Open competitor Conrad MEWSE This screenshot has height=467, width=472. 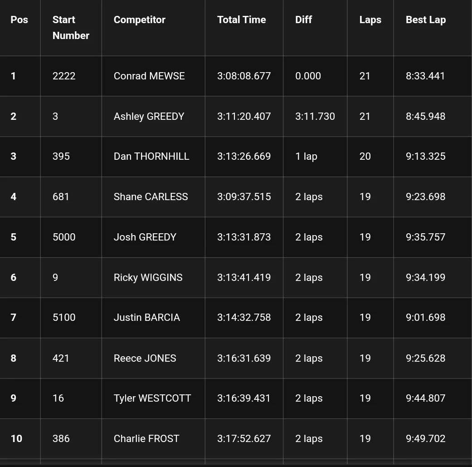[149, 76]
